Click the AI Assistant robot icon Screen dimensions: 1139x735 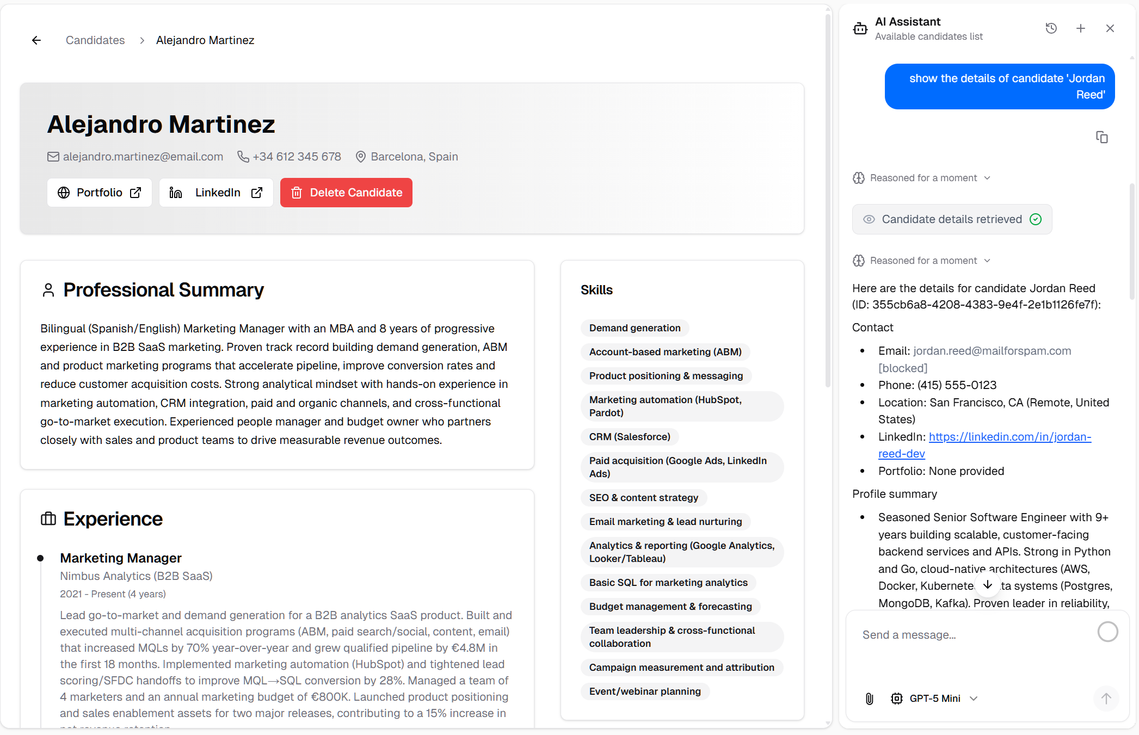click(x=860, y=28)
